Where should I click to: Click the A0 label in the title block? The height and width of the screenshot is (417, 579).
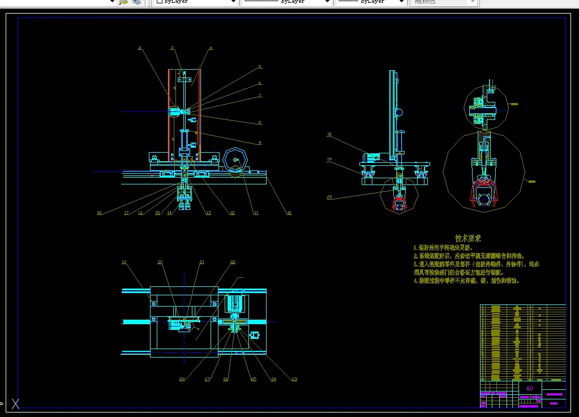529,388
